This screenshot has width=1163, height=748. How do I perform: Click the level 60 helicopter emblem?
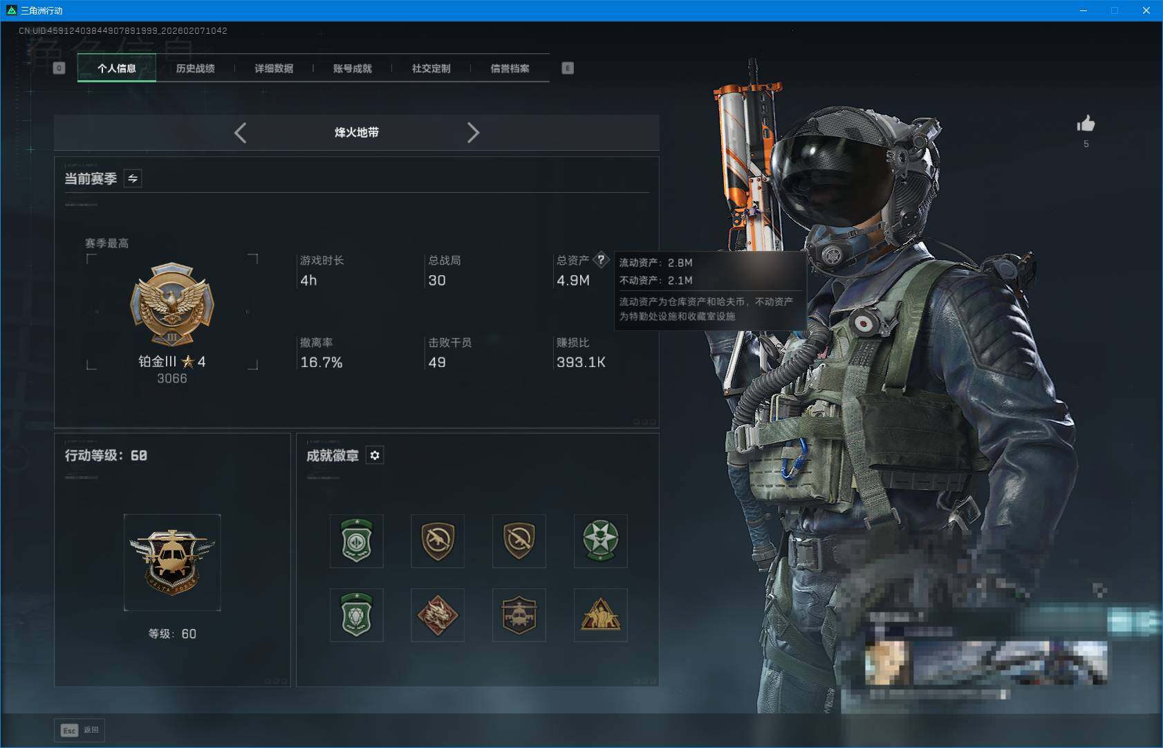point(172,562)
